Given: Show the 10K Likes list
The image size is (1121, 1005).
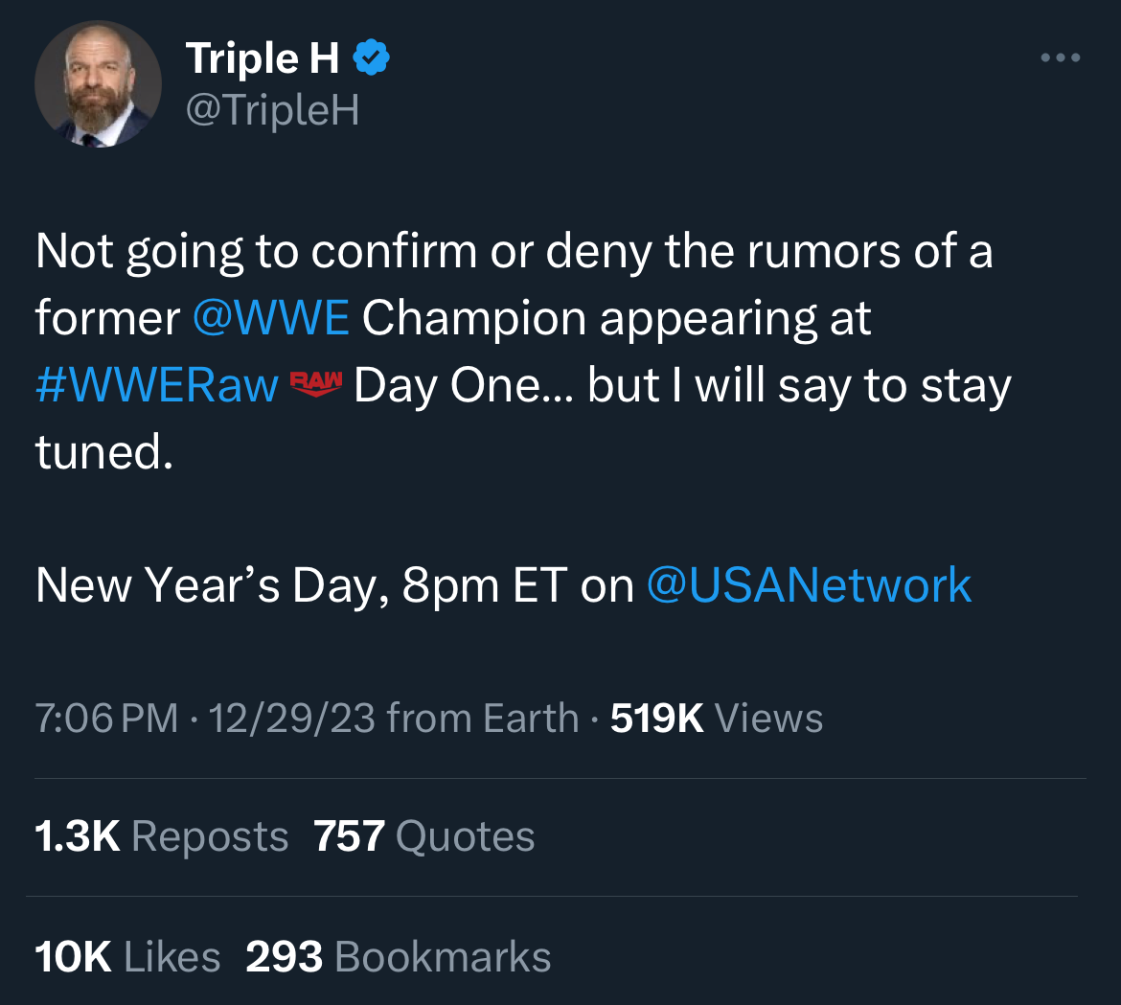Looking at the screenshot, I should point(127,957).
